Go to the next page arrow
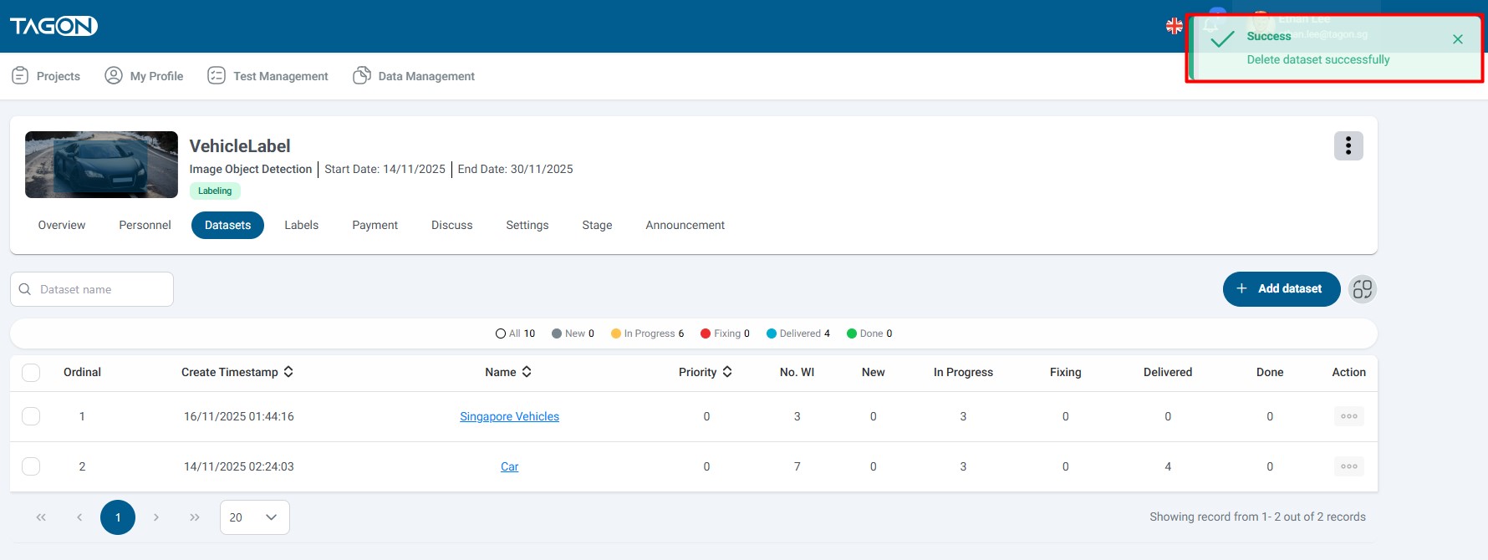 click(156, 517)
